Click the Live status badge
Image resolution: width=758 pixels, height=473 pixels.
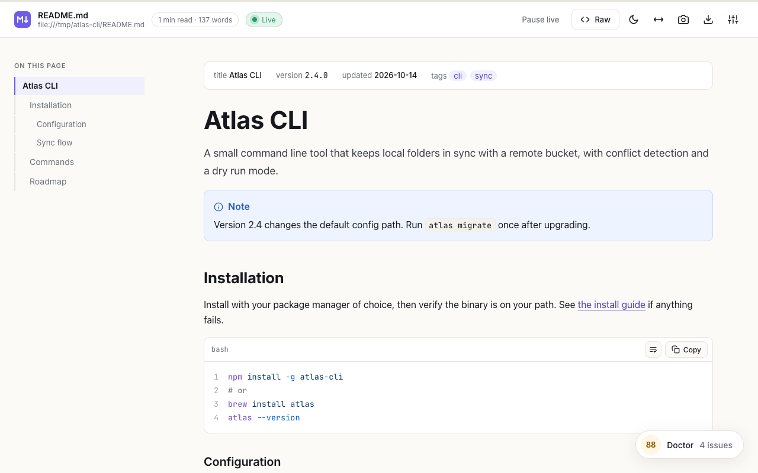point(264,20)
